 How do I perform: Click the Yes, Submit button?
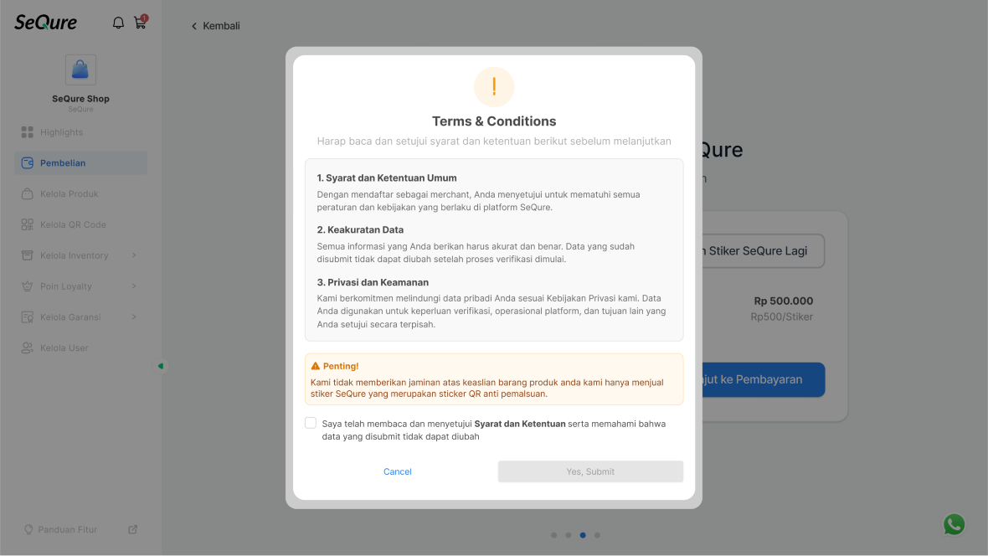(x=590, y=471)
